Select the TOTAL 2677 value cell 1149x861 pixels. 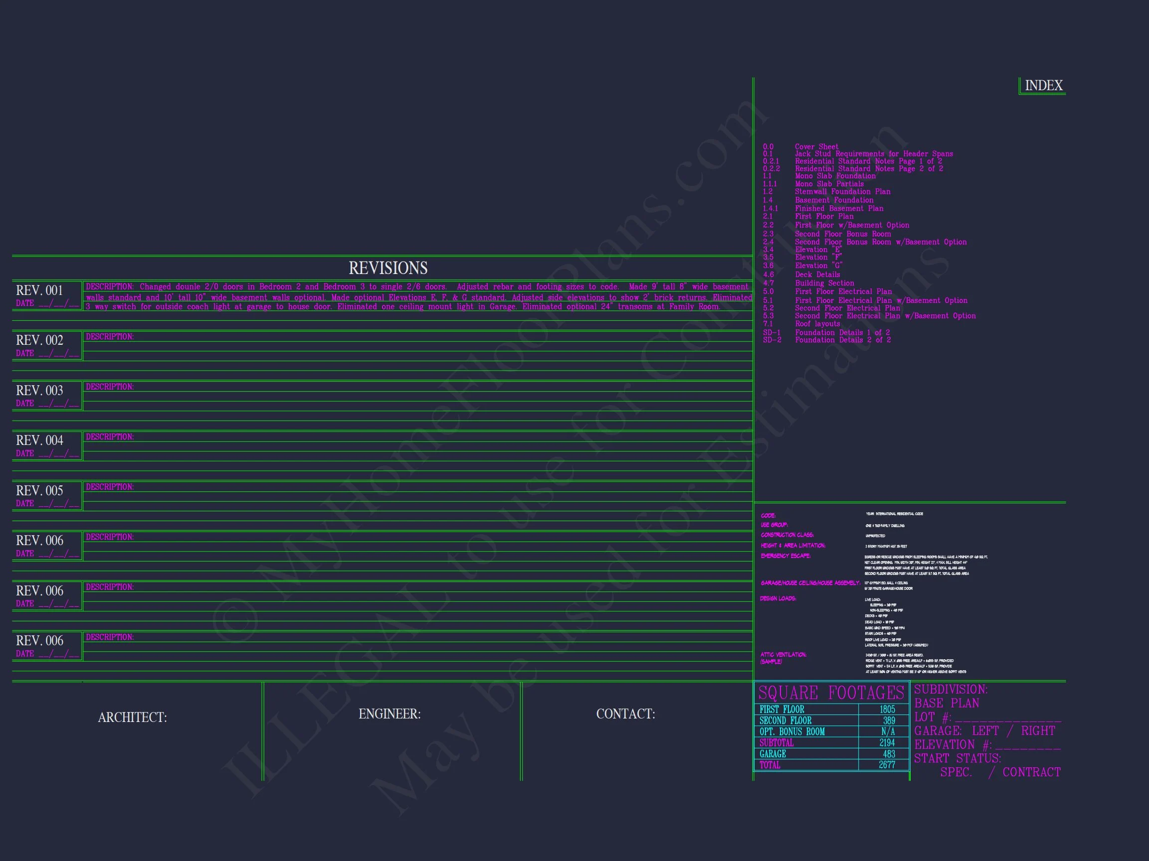[x=887, y=765]
